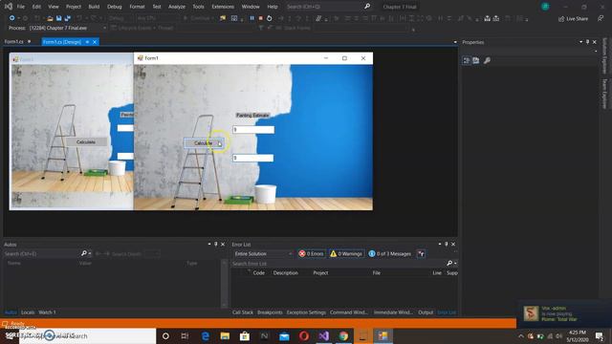The width and height of the screenshot is (612, 344).
Task: Pause debugging with the Break All icon
Action: coord(251,18)
